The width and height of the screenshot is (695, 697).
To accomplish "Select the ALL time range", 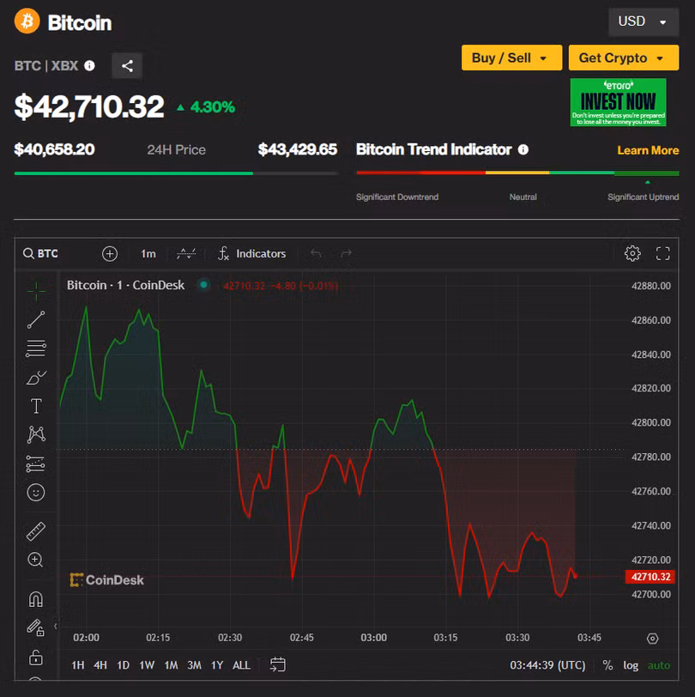I will [x=241, y=665].
